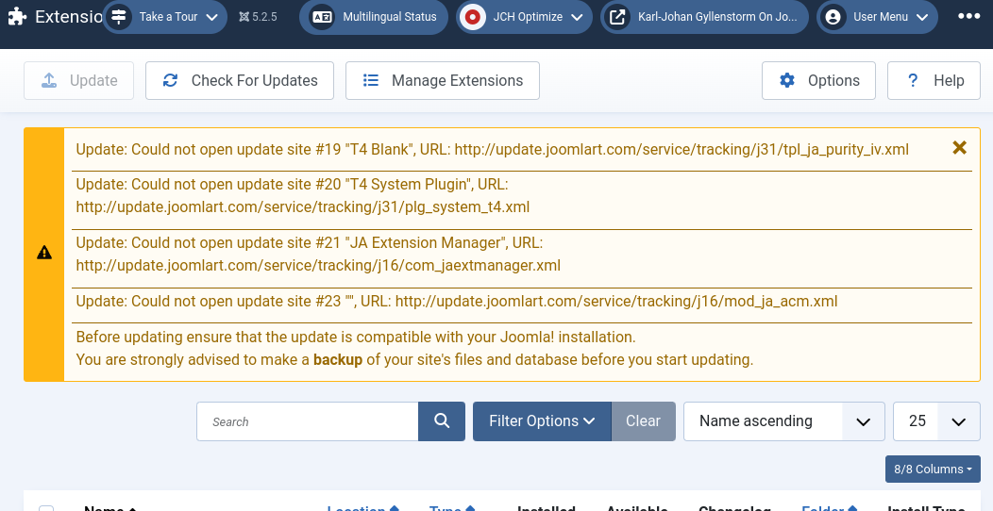Click the Check For Updates button
The height and width of the screenshot is (511, 993).
240,81
